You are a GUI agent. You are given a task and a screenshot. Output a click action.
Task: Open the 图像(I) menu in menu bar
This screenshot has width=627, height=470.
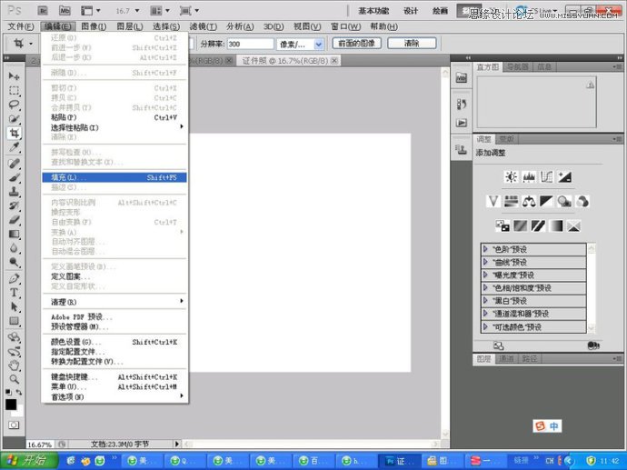click(x=95, y=26)
